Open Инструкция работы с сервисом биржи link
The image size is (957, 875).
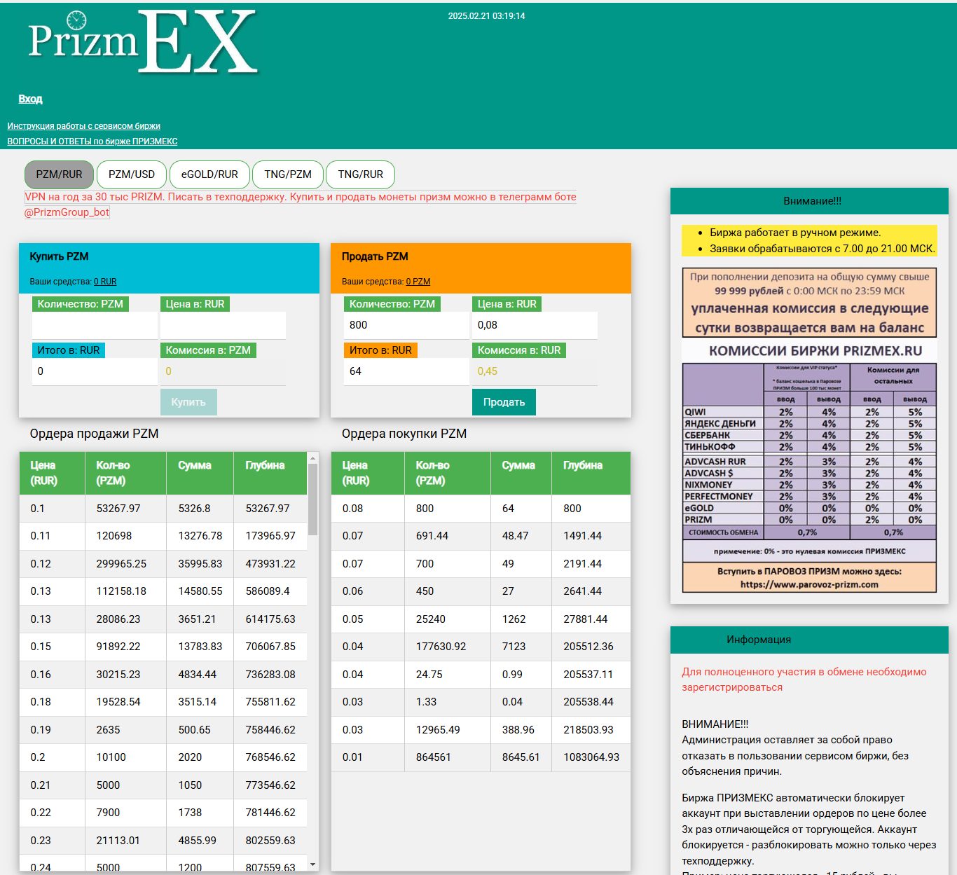pos(83,126)
